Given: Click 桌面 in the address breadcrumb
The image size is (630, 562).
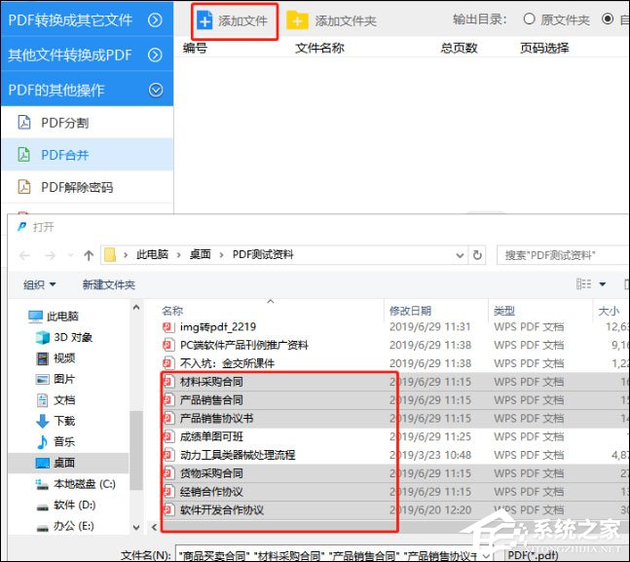Looking at the screenshot, I should 200,254.
